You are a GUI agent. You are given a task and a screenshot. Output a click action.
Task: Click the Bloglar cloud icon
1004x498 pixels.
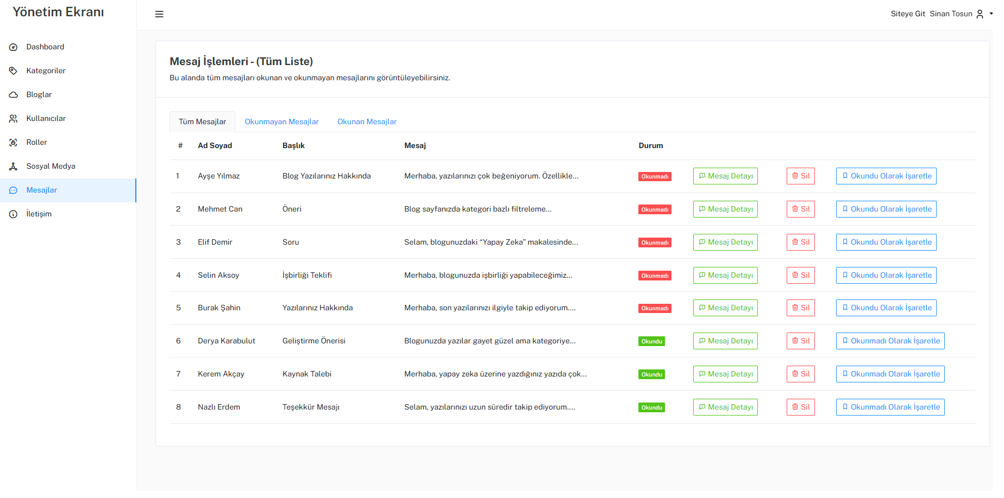[14, 95]
